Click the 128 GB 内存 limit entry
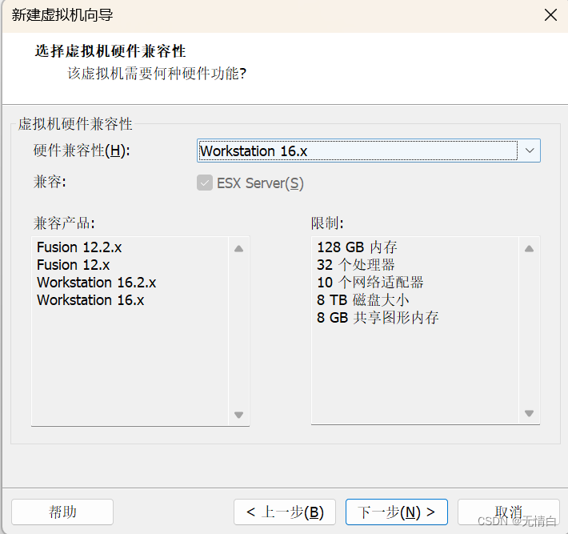 [357, 247]
